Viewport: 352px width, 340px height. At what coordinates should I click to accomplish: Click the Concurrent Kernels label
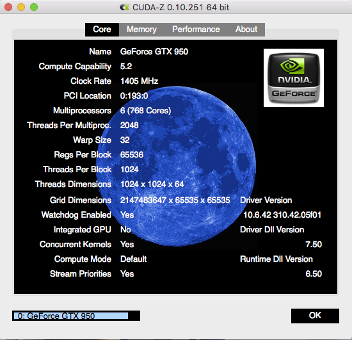76,245
